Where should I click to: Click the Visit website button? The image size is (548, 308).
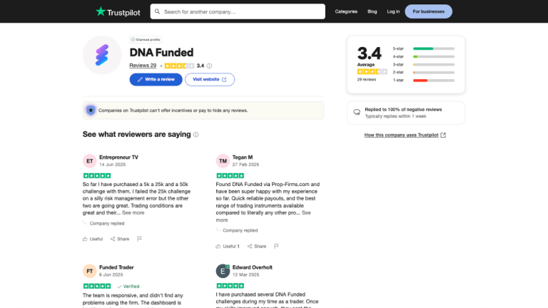210,79
